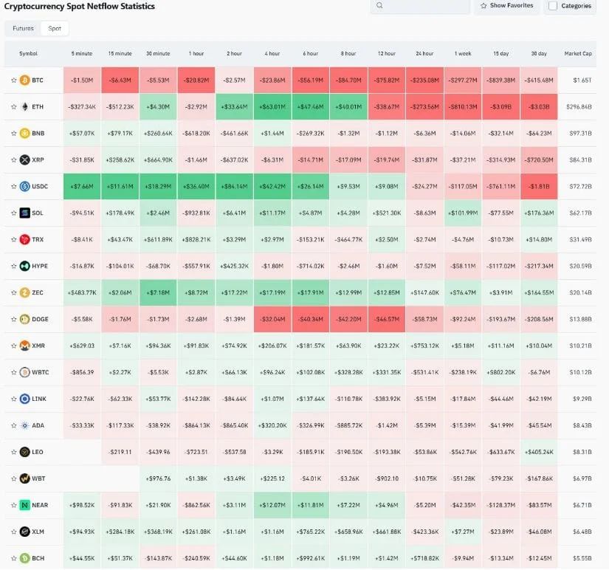609x570 pixels.
Task: Click the LEO coin icon
Action: click(24, 452)
